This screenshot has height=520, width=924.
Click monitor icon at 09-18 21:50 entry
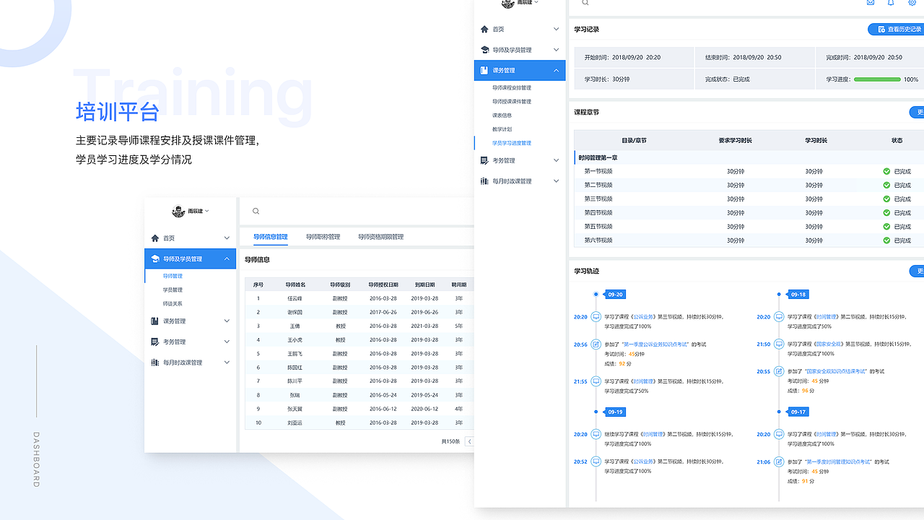tap(779, 344)
